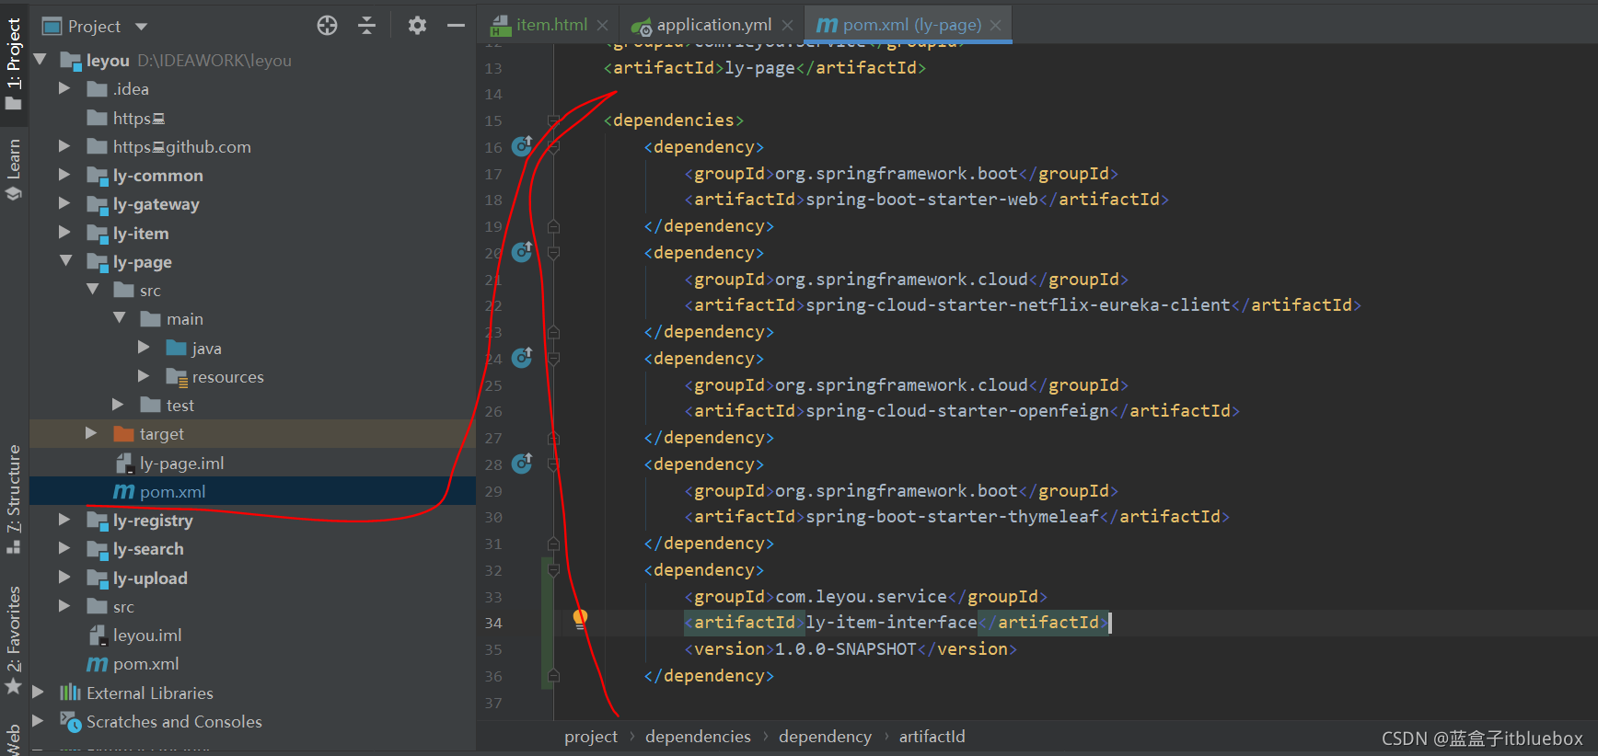Click spring-boot-starter-thymeleaf artifact text
The image size is (1598, 756).
point(952,517)
